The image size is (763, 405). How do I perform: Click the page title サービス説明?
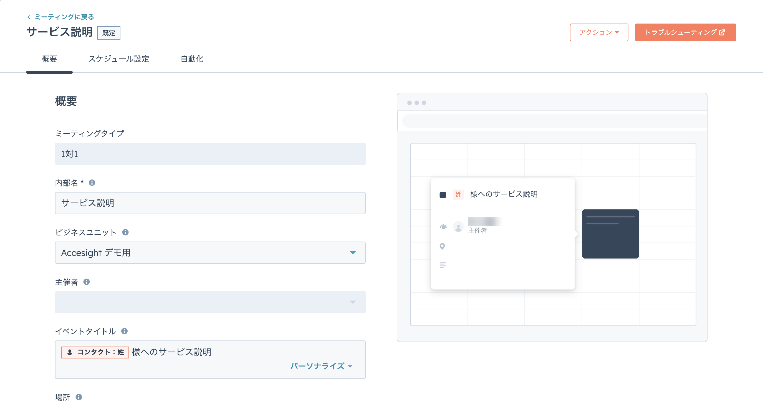coord(60,32)
